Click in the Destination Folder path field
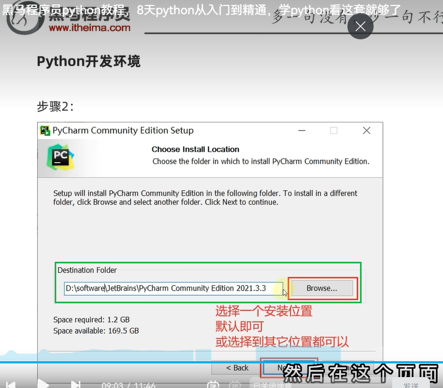The image size is (443, 388). (173, 288)
